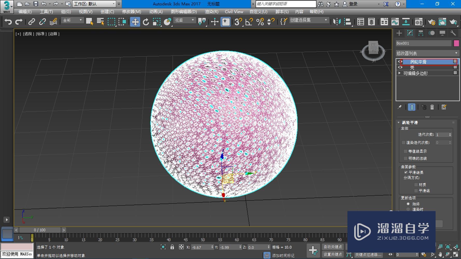Open the Curve Editor

[395, 22]
